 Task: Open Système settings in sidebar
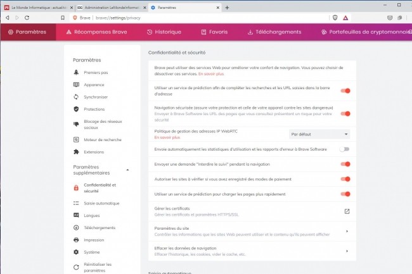92,252
